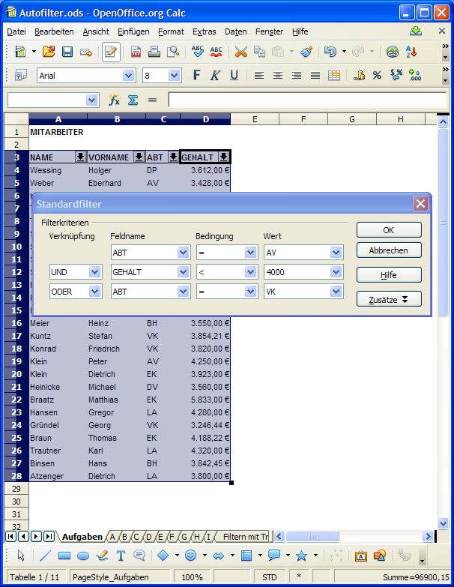Switch to the Filtern mit Tr sheet tab
This screenshot has height=587, width=454.
click(x=245, y=537)
